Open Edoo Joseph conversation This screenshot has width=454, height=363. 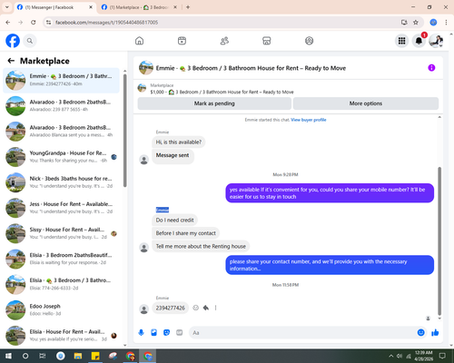tap(61, 310)
